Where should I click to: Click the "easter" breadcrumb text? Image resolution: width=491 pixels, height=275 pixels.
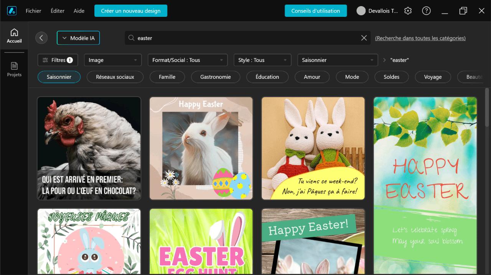tap(400, 60)
